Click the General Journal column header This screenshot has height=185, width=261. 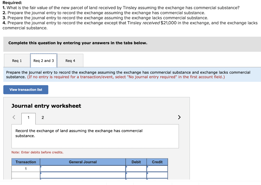point(83,162)
